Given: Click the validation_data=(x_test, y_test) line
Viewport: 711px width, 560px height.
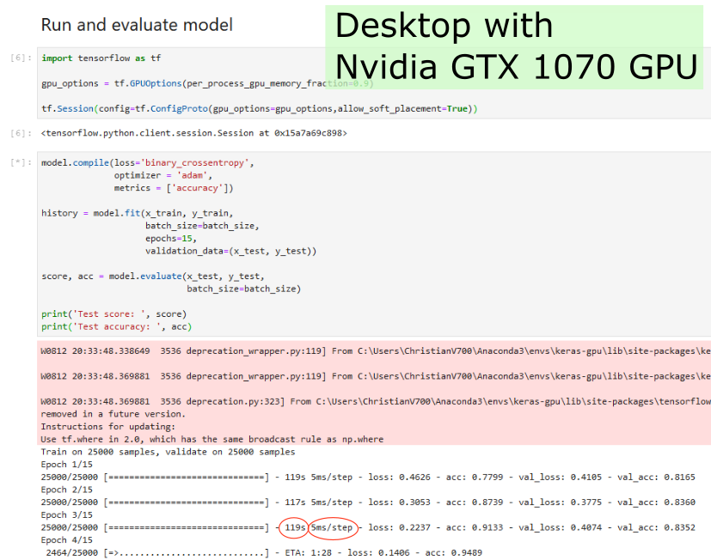Looking at the screenshot, I should [230, 251].
